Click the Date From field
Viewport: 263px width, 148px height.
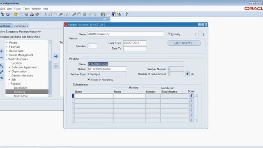pos(135,43)
